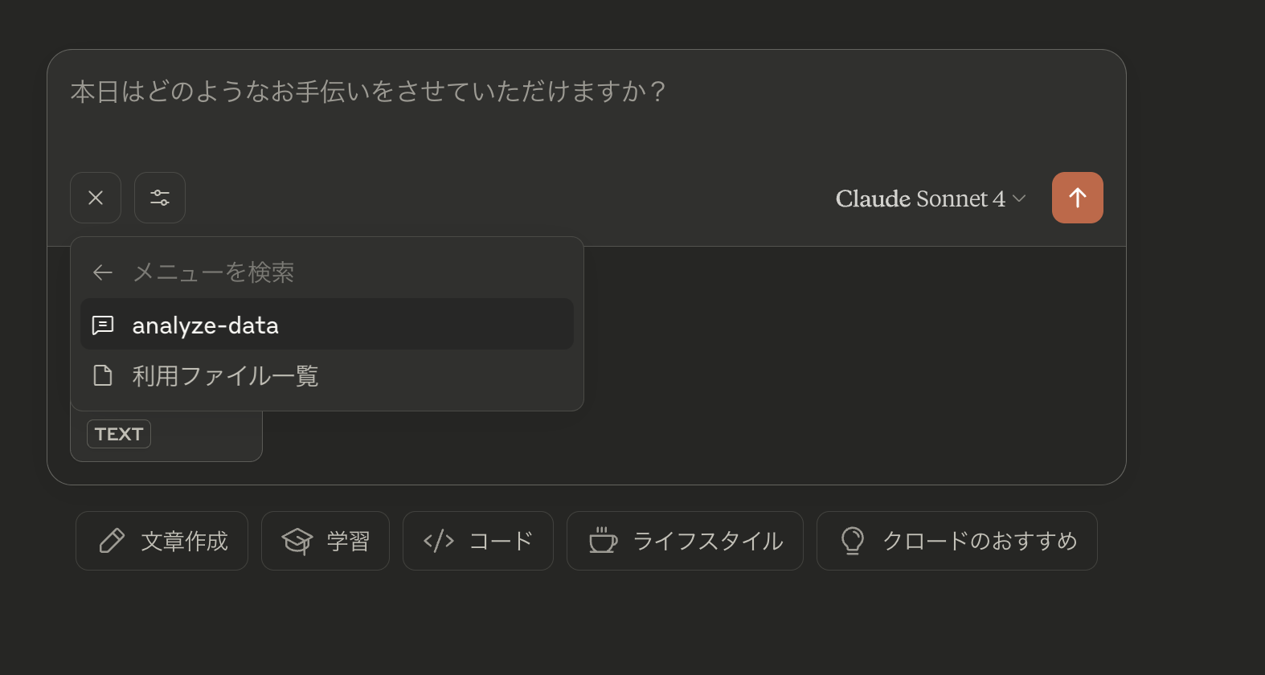Click the lightbulb icon on クロードのおすすめ
Screen dimensions: 1265x675
click(x=853, y=541)
